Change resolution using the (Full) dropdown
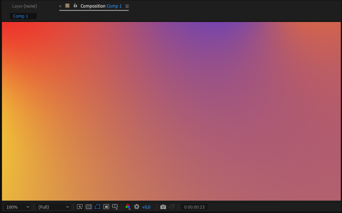The width and height of the screenshot is (342, 213). [53, 207]
